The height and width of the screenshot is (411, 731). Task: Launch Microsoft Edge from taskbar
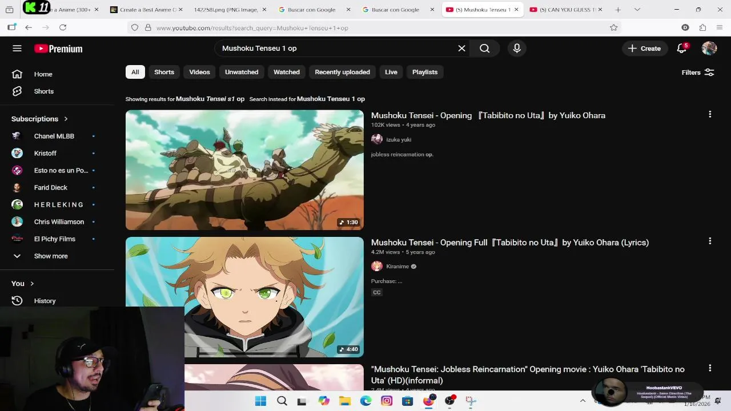tap(366, 401)
